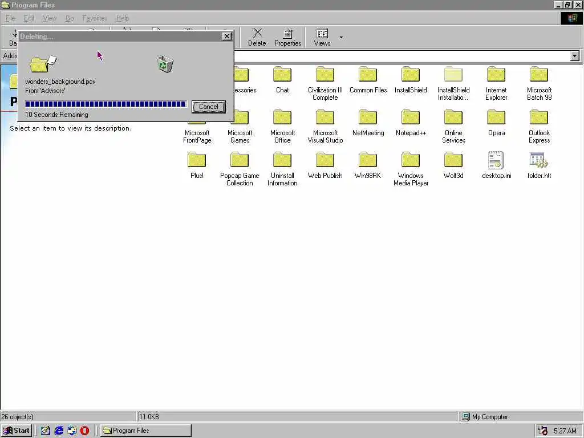Select the Wolf3d folder
The height and width of the screenshot is (438, 584).
453,166
